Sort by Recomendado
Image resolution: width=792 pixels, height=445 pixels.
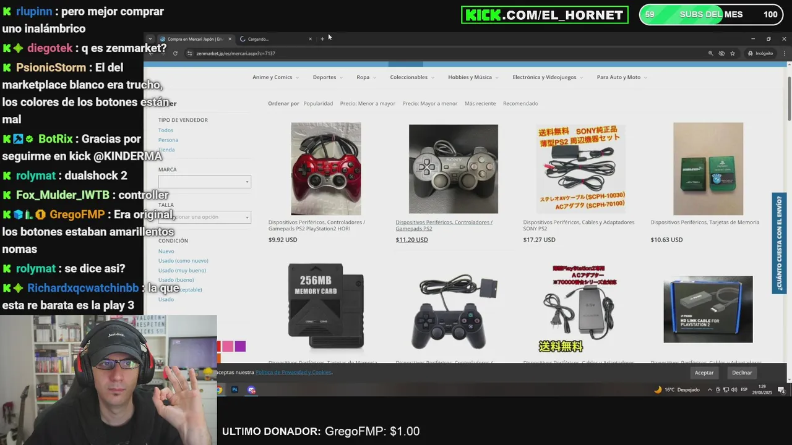pos(520,103)
